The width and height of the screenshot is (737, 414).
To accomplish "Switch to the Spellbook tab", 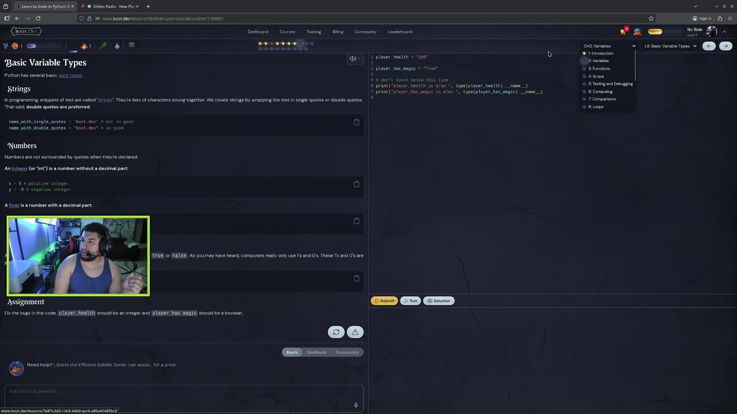I will 317,352.
